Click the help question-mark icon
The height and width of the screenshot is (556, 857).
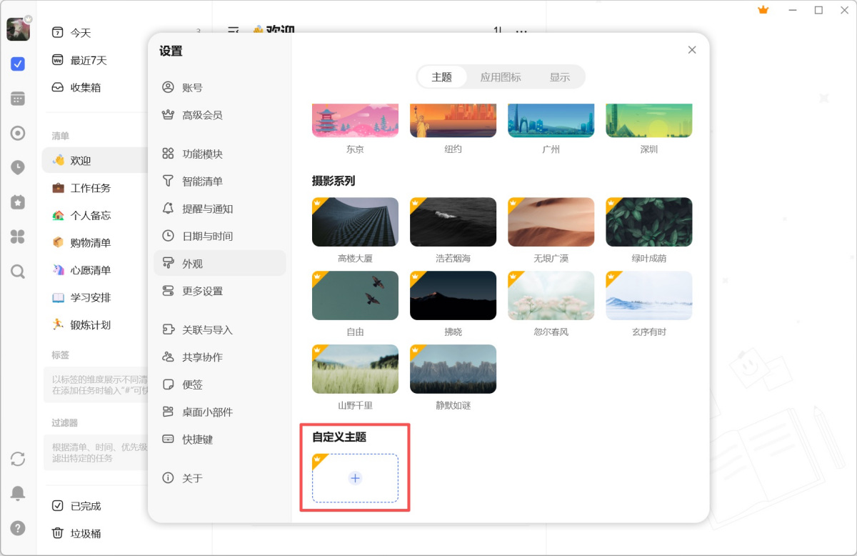[18, 528]
